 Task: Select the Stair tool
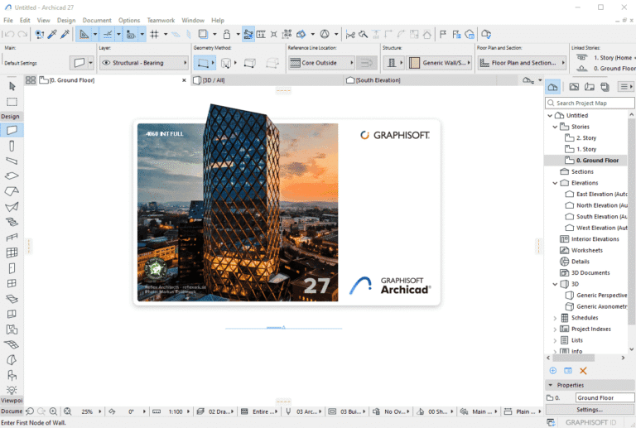12,222
